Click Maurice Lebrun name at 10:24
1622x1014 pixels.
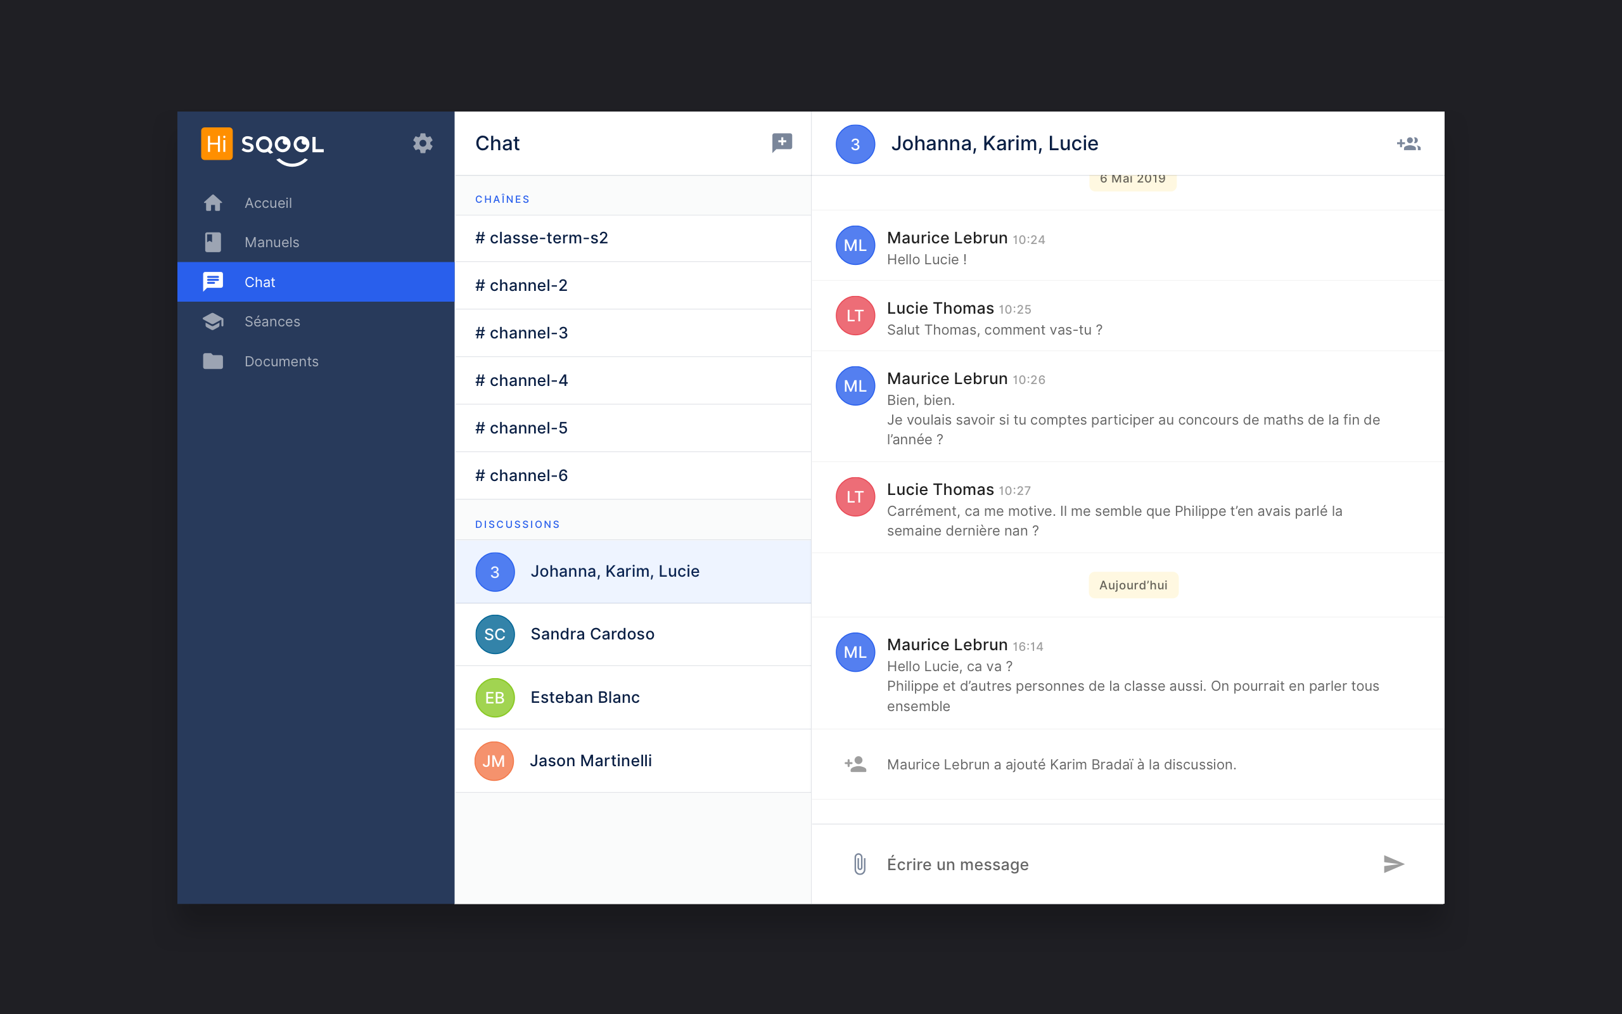coord(947,238)
